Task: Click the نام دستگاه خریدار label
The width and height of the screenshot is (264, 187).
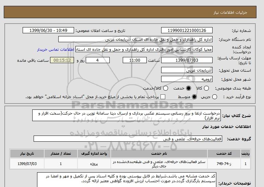Action: 235,39
